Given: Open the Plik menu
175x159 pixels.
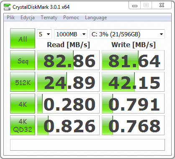Looking at the screenshot, I should coord(11,18).
